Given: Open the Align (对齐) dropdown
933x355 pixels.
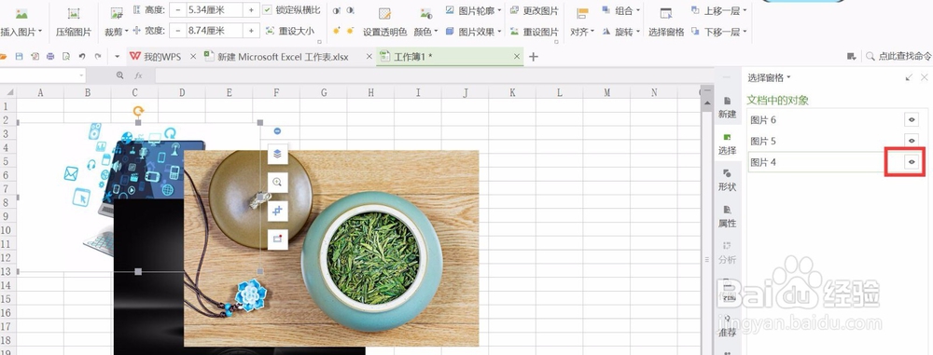Looking at the screenshot, I should (x=582, y=22).
